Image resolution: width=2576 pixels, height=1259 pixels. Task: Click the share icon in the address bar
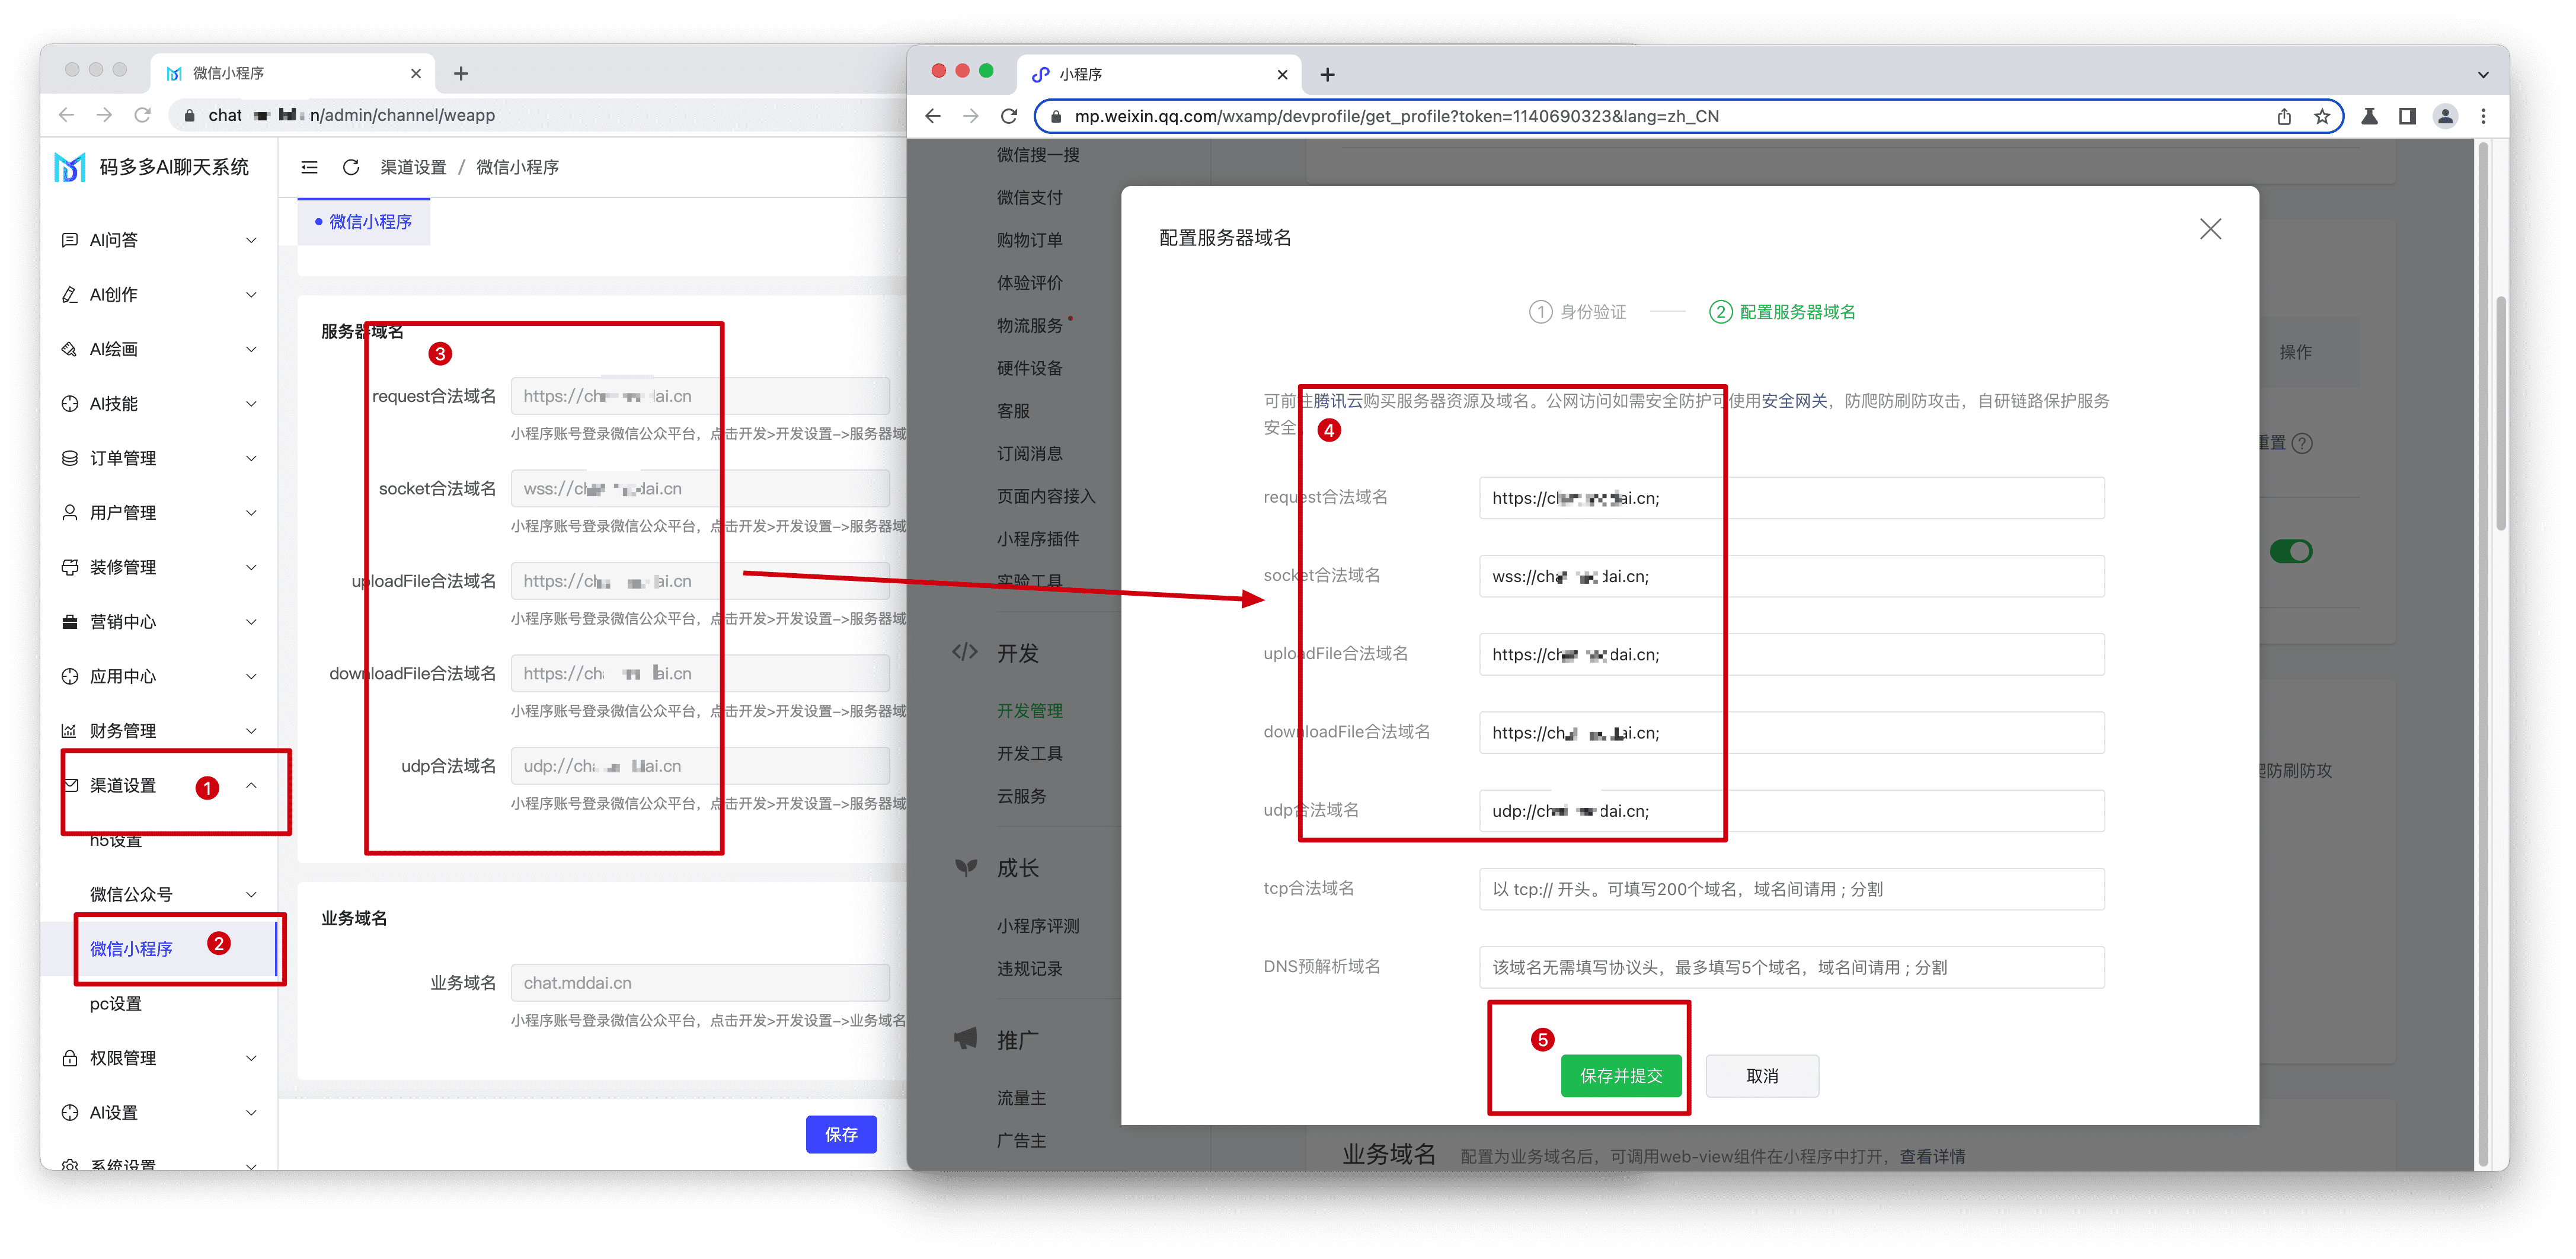(x=2283, y=116)
